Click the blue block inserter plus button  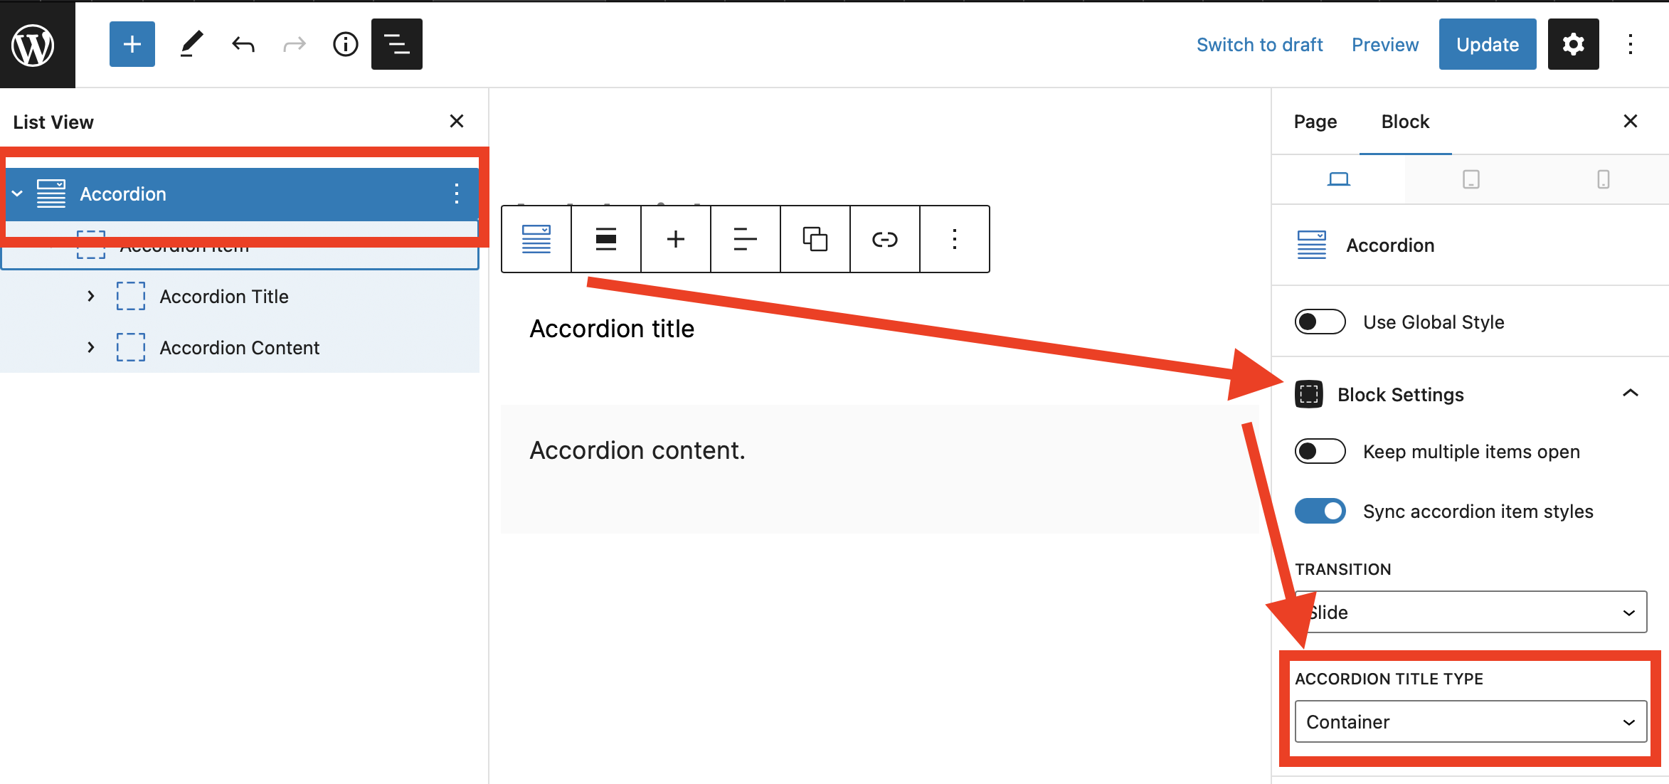pyautogui.click(x=132, y=44)
